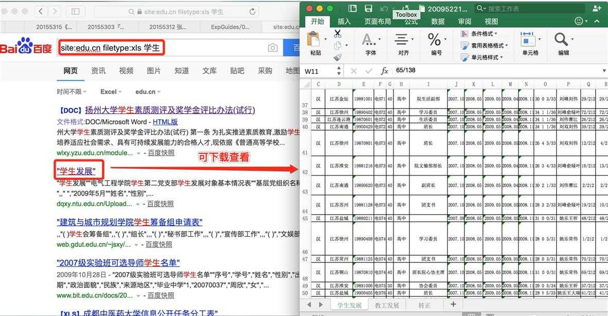This screenshot has width=608, height=316.
Task: Open the smiley feedback icon in Excel
Action: point(579,21)
